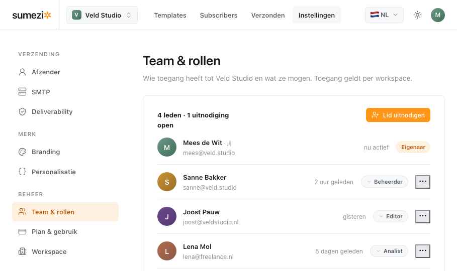Click the '5 dagen geleden' timestamp
This screenshot has width=457, height=271.
pyautogui.click(x=339, y=251)
